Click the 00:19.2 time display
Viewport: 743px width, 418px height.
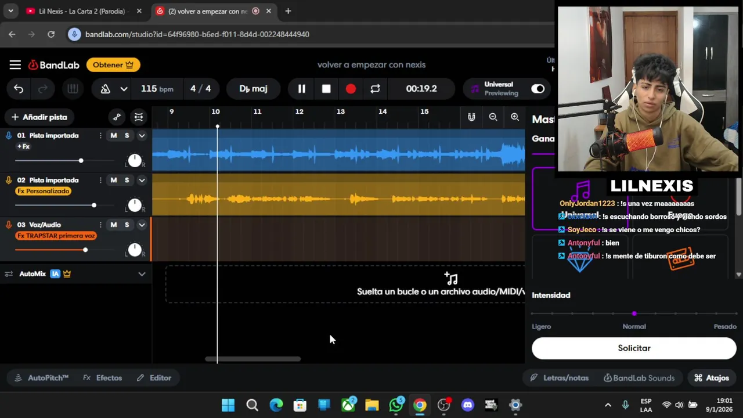tap(421, 89)
